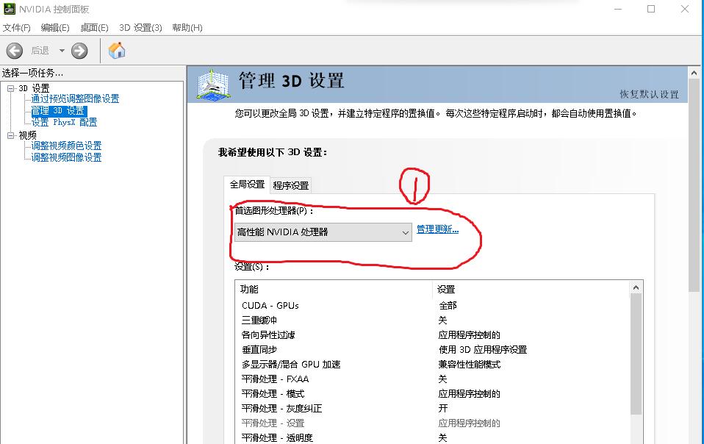Image resolution: width=704 pixels, height=444 pixels.
Task: Switch to the 全局设置 tab
Action: [x=247, y=185]
